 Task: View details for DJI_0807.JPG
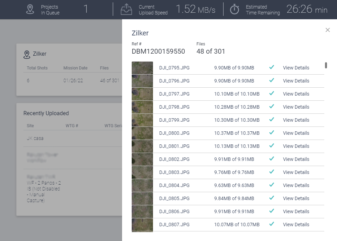pos(296,225)
